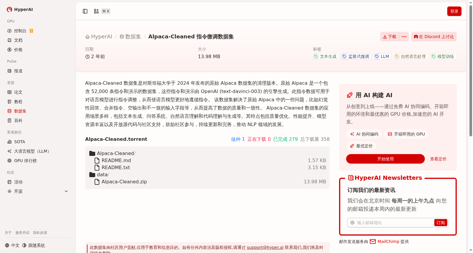This screenshot has height=253, width=473.
Task: Click the README.md size 1.57 KB
Action: coord(317,161)
